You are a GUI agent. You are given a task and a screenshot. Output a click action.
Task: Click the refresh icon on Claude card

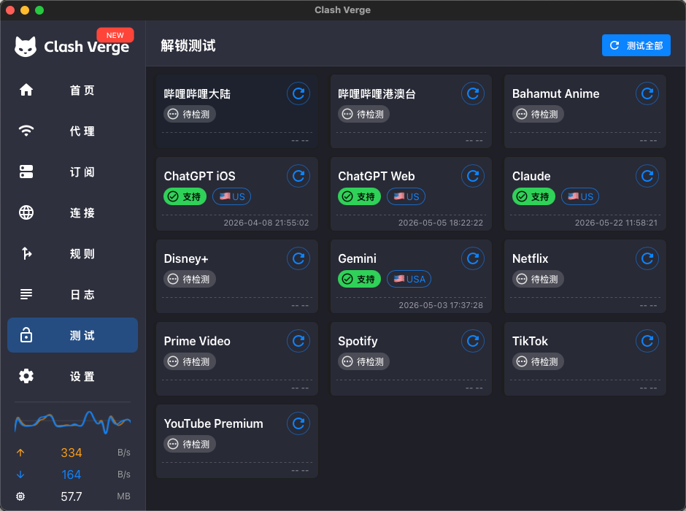(x=647, y=176)
